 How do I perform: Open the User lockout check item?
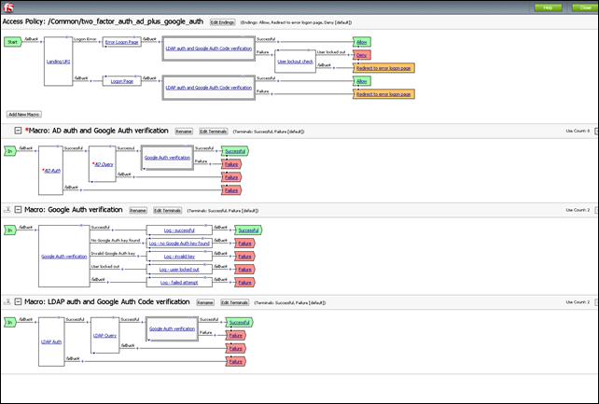point(295,61)
